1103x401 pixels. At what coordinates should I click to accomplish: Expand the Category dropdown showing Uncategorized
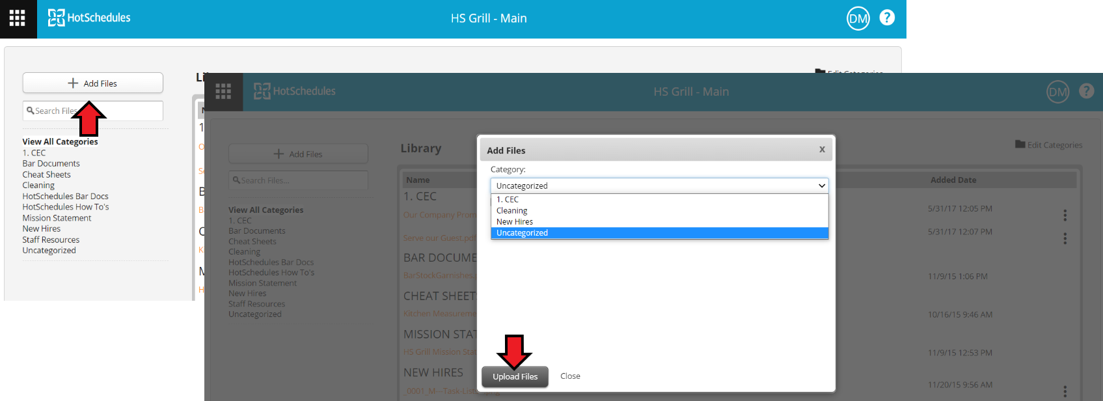659,186
